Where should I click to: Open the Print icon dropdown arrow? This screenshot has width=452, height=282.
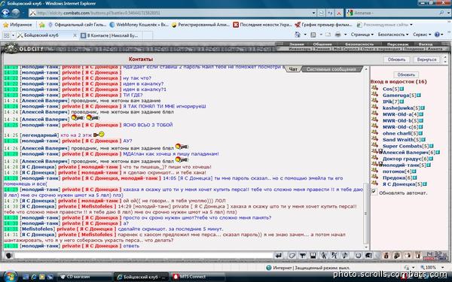click(x=345, y=35)
